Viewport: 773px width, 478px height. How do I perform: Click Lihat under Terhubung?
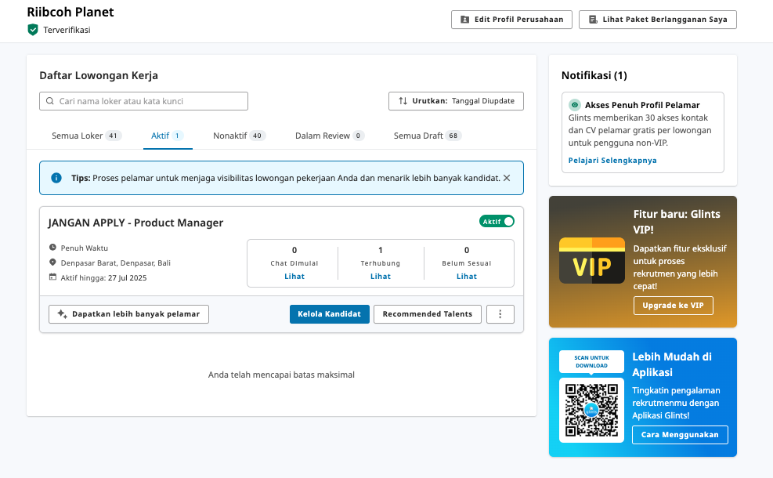click(x=381, y=277)
